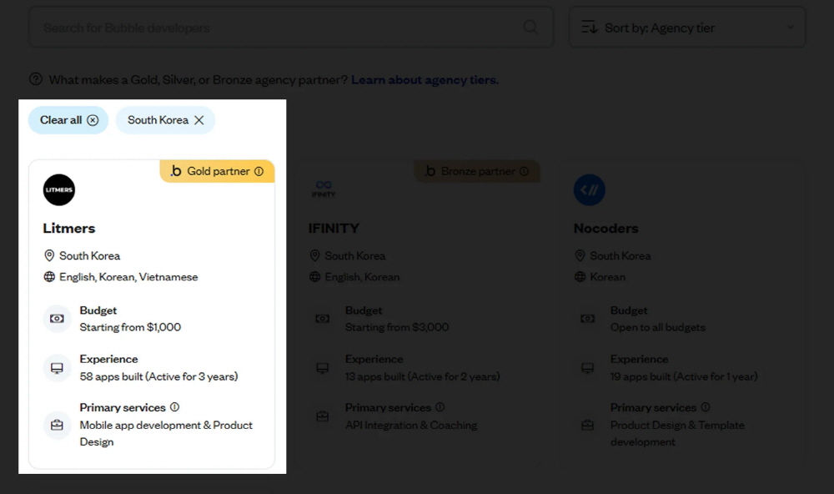The height and width of the screenshot is (494, 834).
Task: Click the Bronze partner info icon
Action: point(525,171)
